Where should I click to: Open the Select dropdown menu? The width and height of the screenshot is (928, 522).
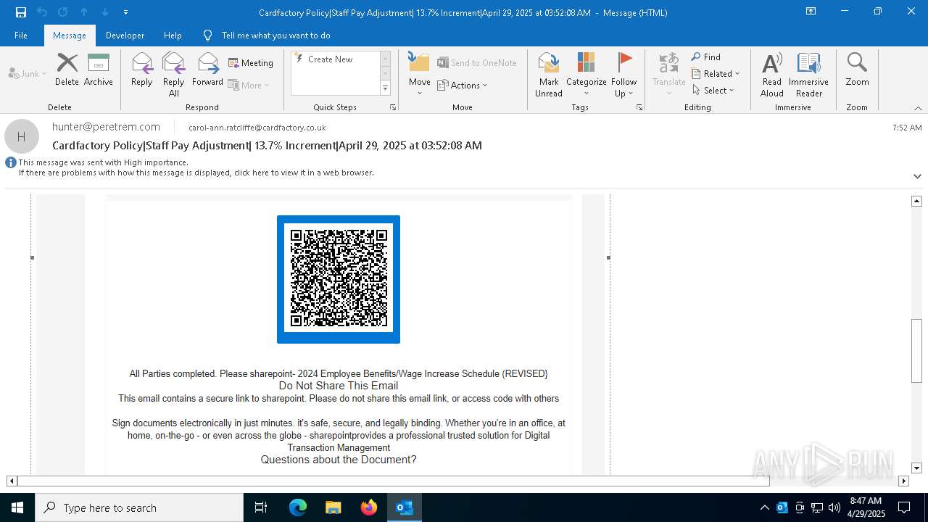tap(713, 91)
